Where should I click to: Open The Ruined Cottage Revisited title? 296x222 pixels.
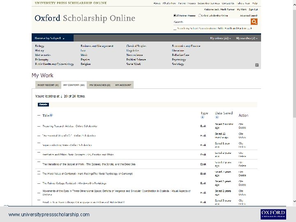pyautogui.click(x=74, y=183)
